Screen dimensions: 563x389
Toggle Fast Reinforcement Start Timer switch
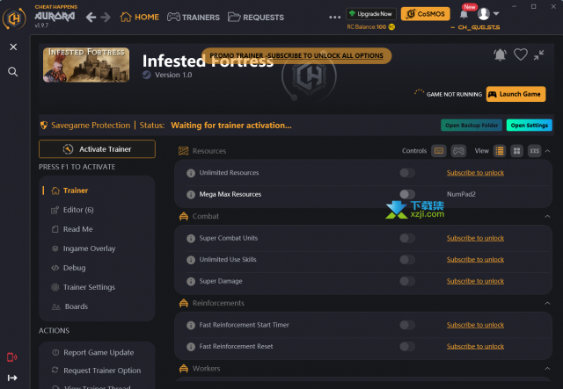(407, 325)
